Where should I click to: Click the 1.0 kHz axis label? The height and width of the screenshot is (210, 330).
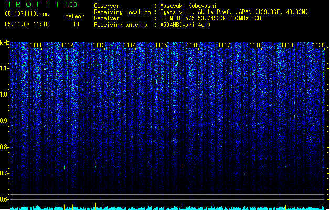pyautogui.click(x=4, y=94)
